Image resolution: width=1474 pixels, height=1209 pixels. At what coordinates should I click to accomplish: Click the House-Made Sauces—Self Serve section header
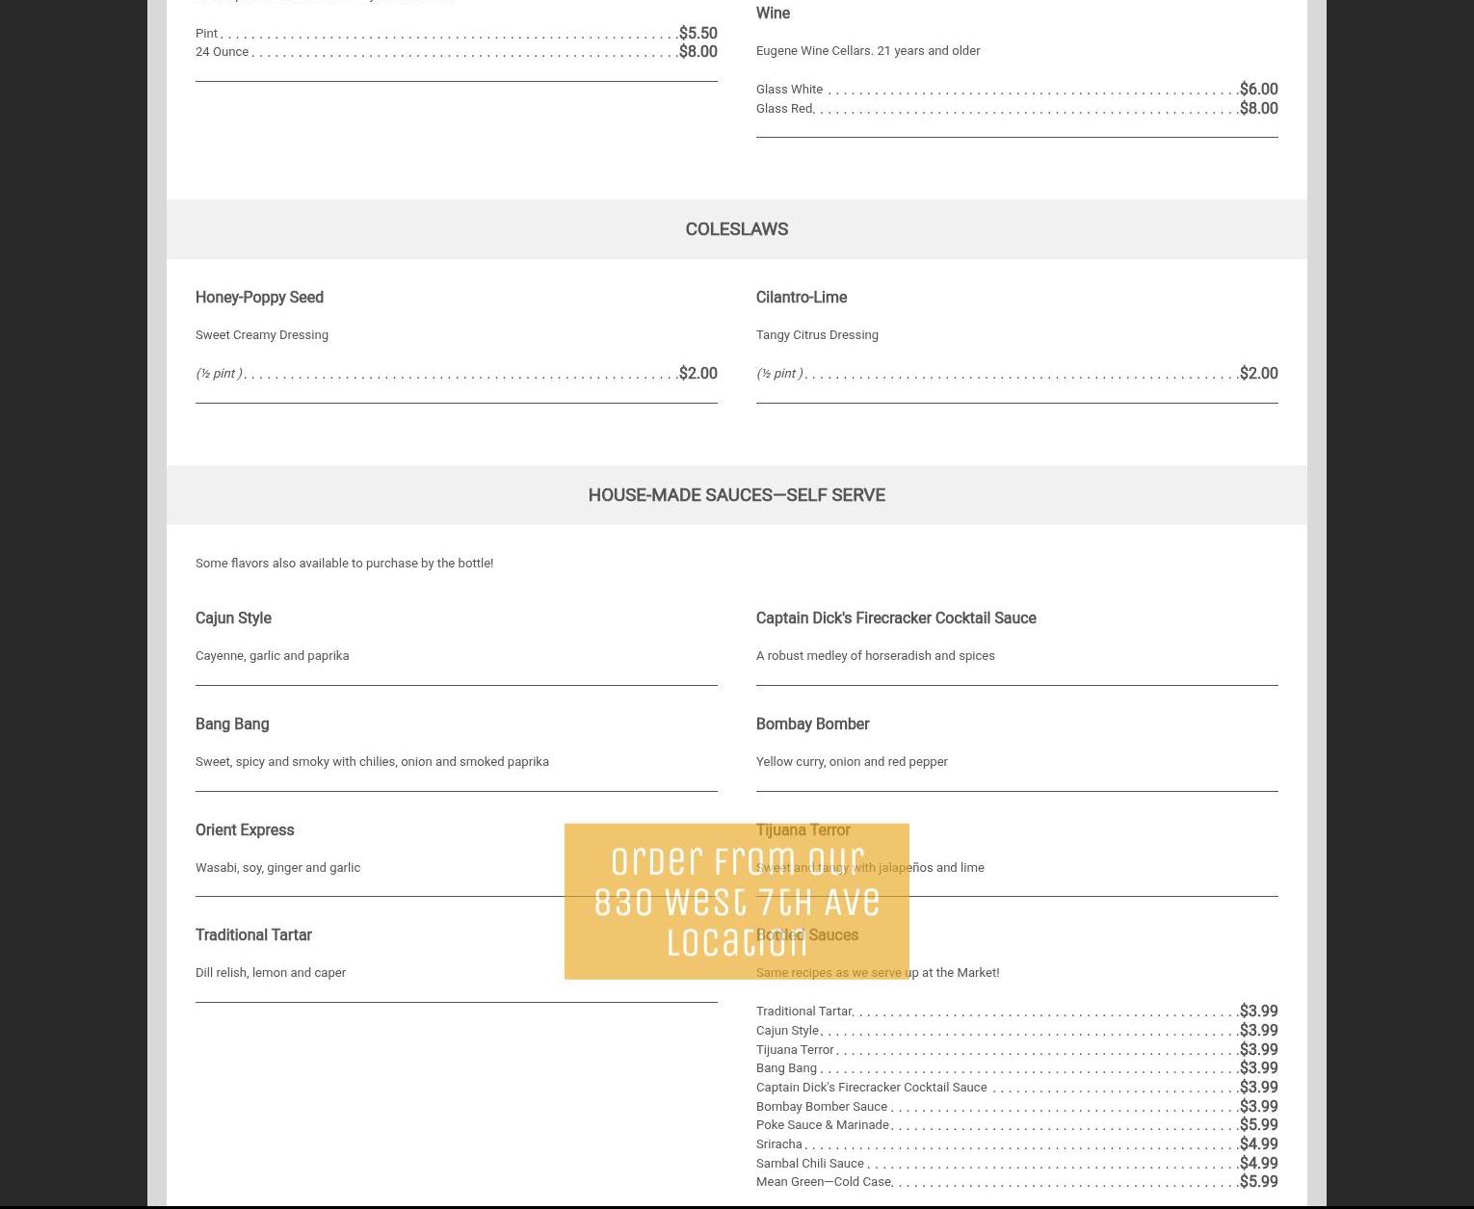[736, 495]
